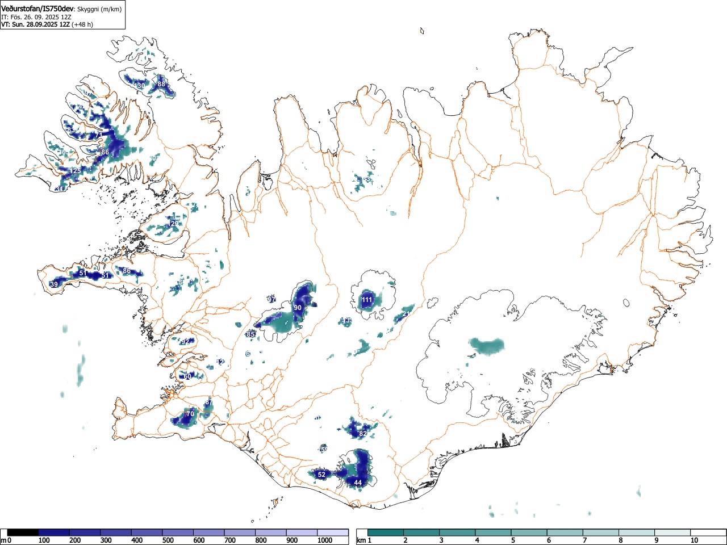Click the '82' value in south Iceland
727x545 pixels.
click(363, 434)
